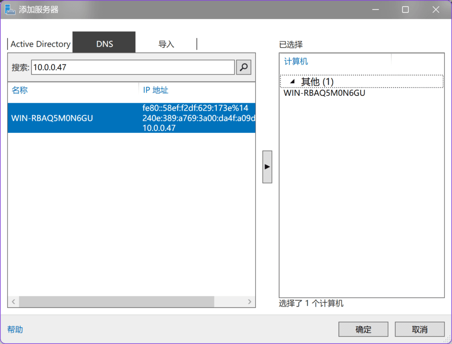Select WIN-RBAQ5M0N6GU in the search results
The height and width of the screenshot is (344, 452).
point(52,118)
